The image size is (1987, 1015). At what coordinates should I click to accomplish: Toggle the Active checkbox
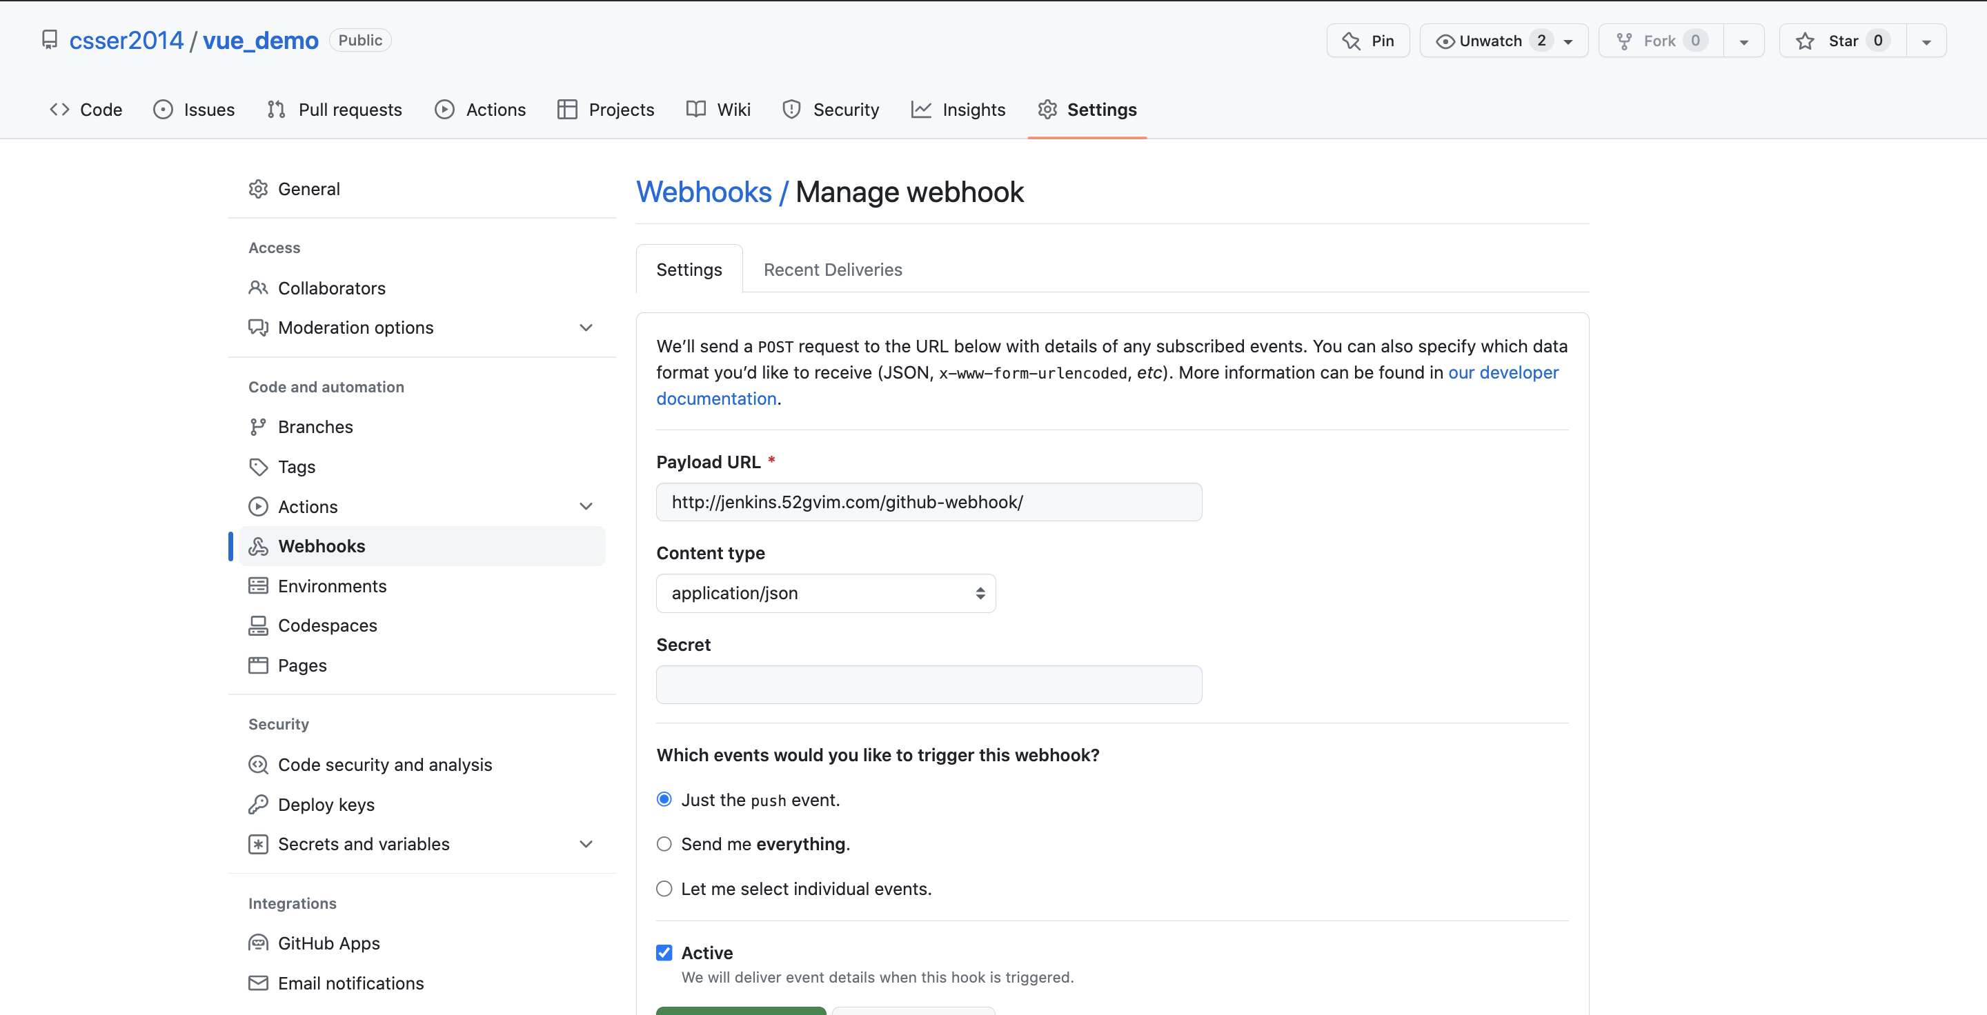[x=664, y=952]
